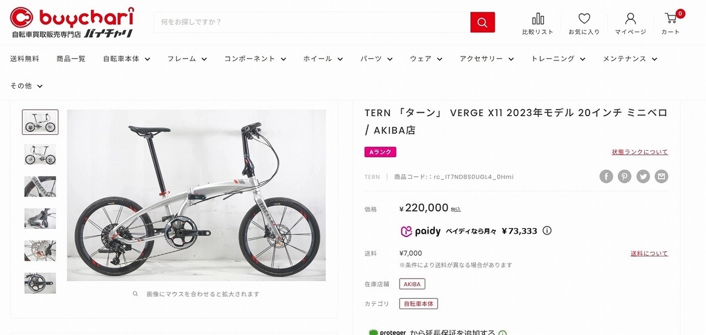Share product on Facebook icon
706x335 pixels.
pos(606,177)
